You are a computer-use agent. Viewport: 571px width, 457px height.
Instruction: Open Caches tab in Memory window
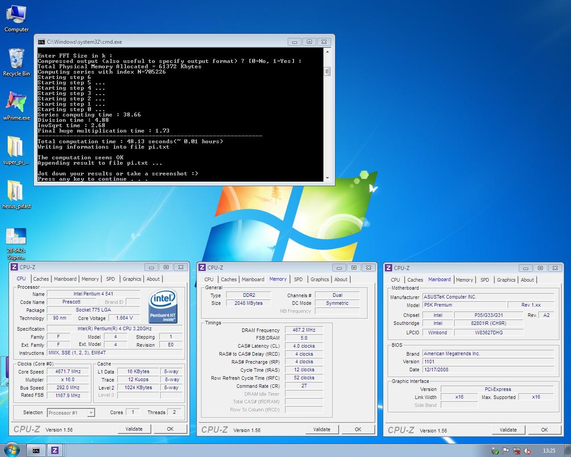click(229, 279)
